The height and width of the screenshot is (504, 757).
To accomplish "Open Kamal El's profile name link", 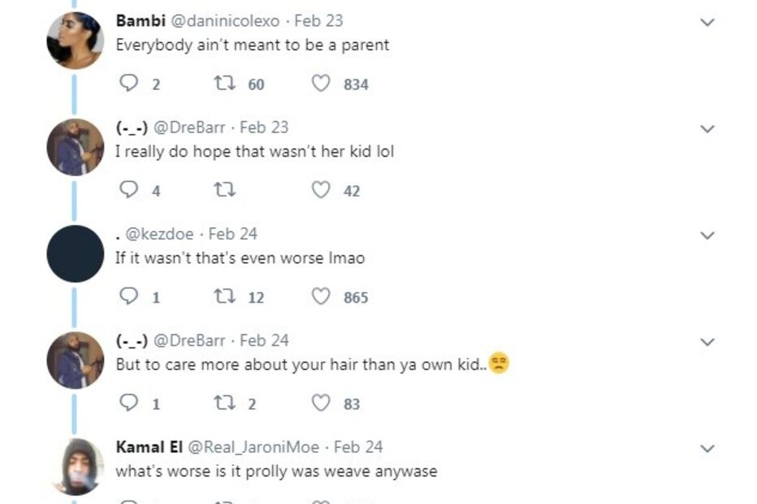I will (149, 447).
